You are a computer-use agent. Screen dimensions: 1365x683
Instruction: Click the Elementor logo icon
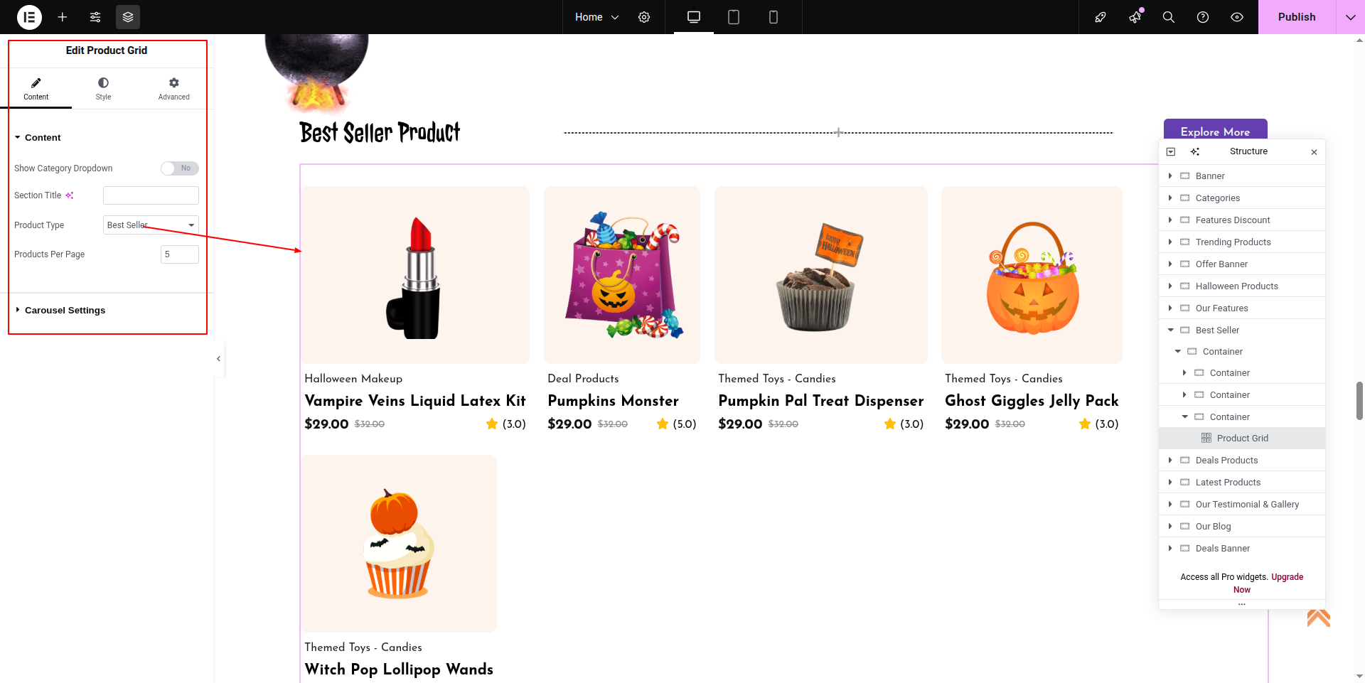pyautogui.click(x=29, y=17)
